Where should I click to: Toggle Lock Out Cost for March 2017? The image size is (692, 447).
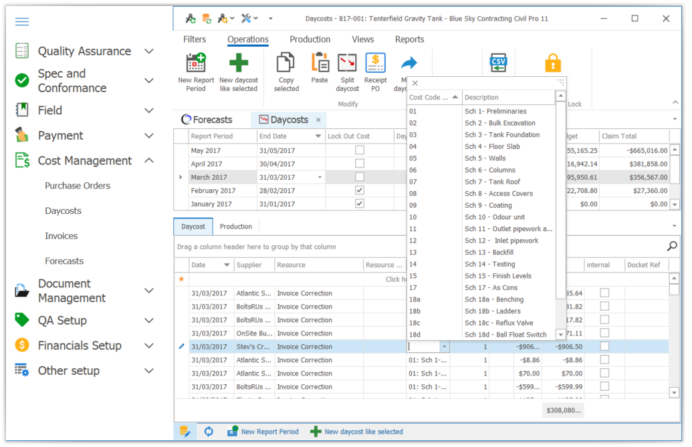pyautogui.click(x=360, y=177)
